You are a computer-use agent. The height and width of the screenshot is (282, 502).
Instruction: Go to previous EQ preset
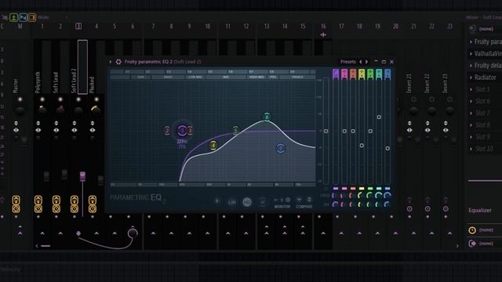point(361,62)
